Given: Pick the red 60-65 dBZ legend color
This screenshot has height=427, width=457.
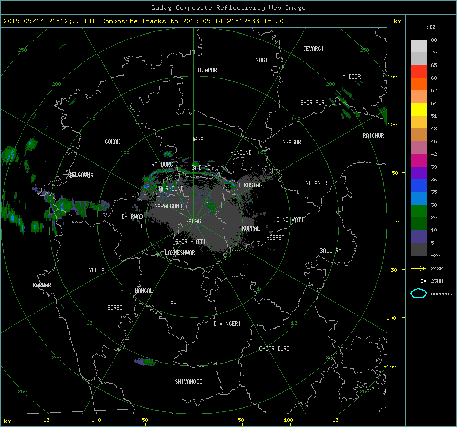Looking at the screenshot, I should point(418,71).
